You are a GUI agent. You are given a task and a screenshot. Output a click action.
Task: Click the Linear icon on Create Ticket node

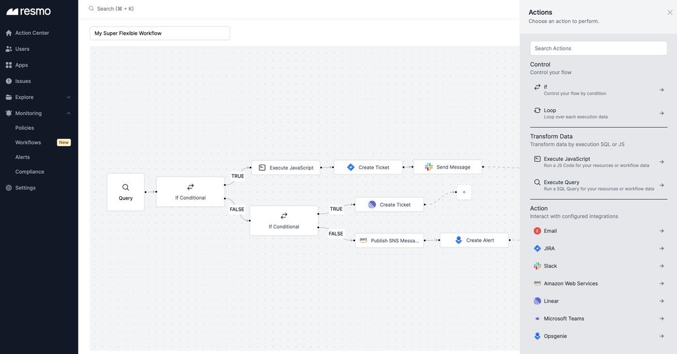click(x=372, y=205)
